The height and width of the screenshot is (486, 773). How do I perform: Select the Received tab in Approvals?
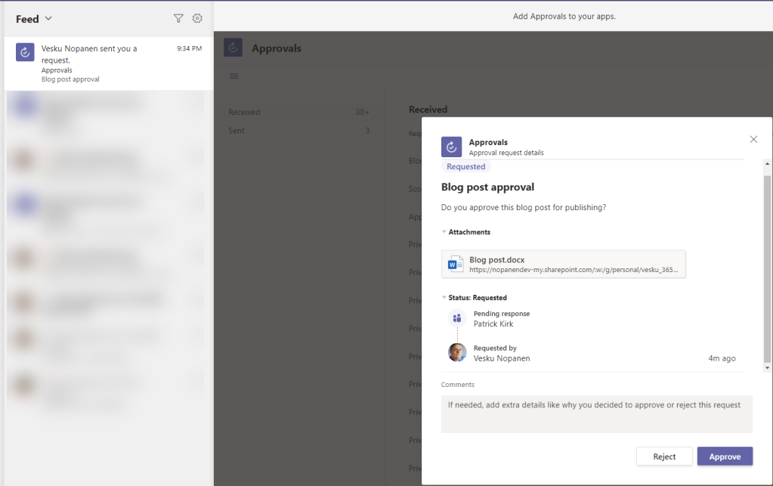[245, 112]
